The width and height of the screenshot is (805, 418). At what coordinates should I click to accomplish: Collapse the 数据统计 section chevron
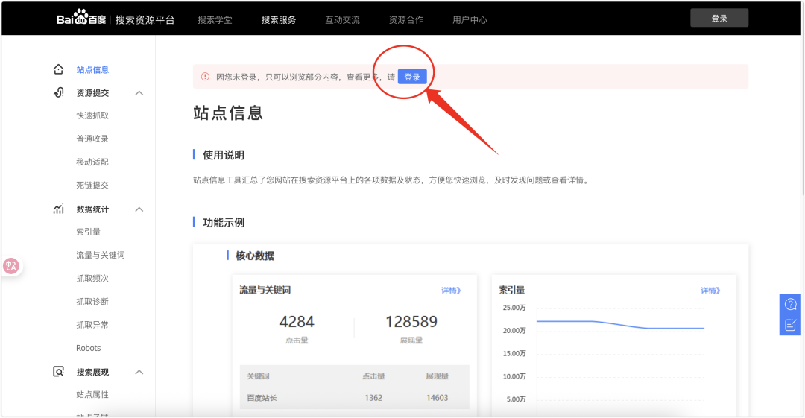click(139, 209)
